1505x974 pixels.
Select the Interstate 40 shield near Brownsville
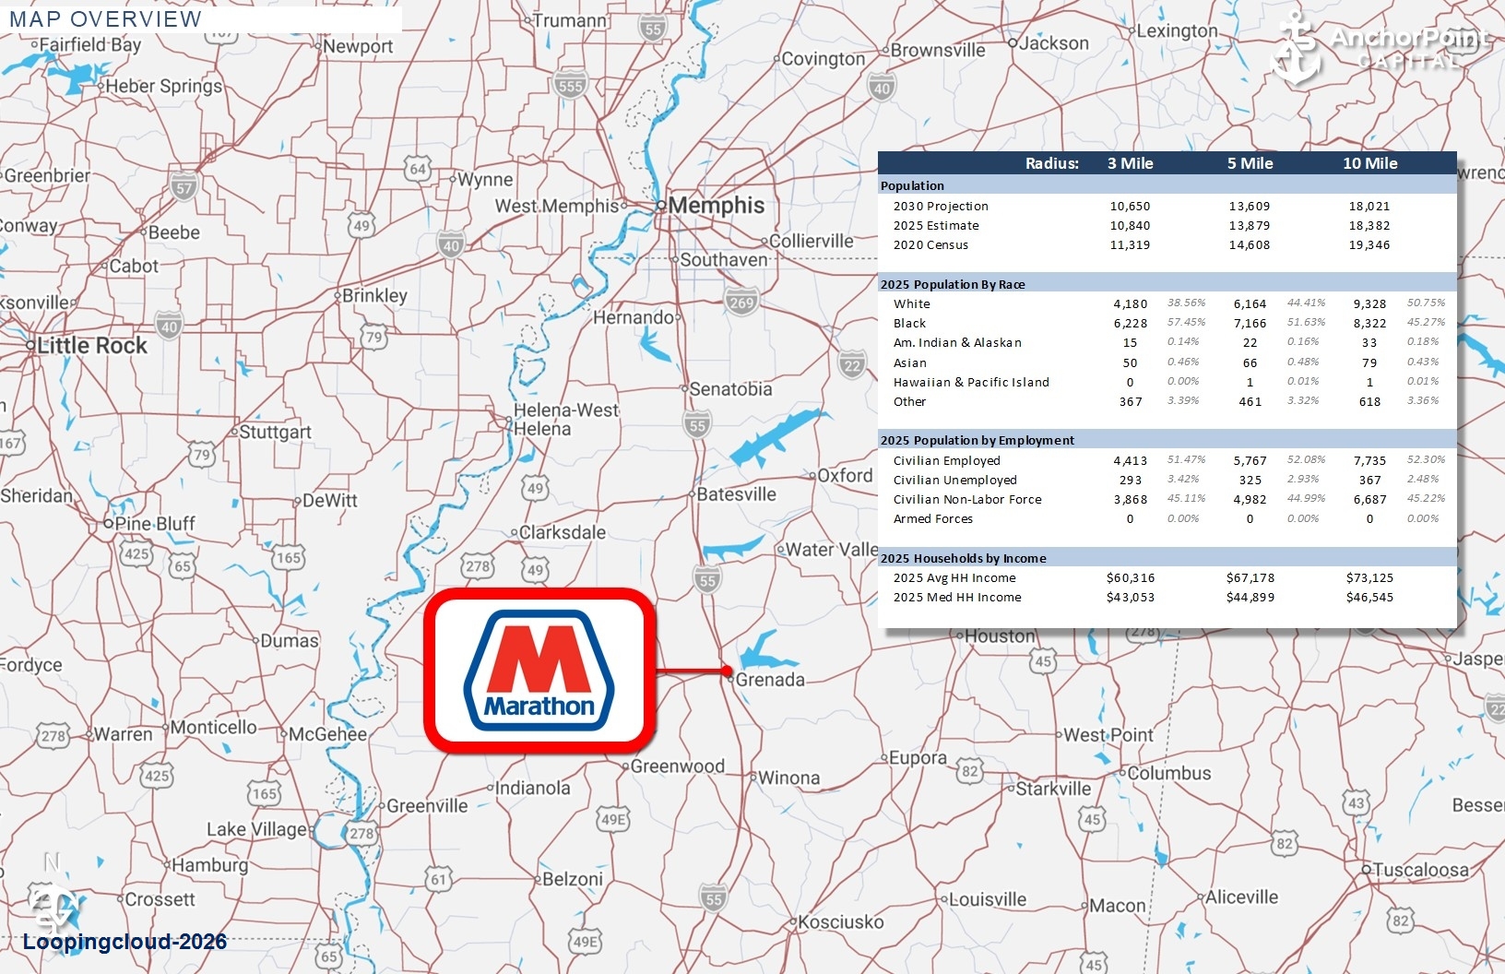pos(882,88)
